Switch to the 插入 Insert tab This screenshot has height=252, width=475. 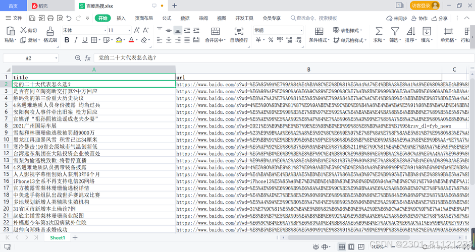click(121, 18)
